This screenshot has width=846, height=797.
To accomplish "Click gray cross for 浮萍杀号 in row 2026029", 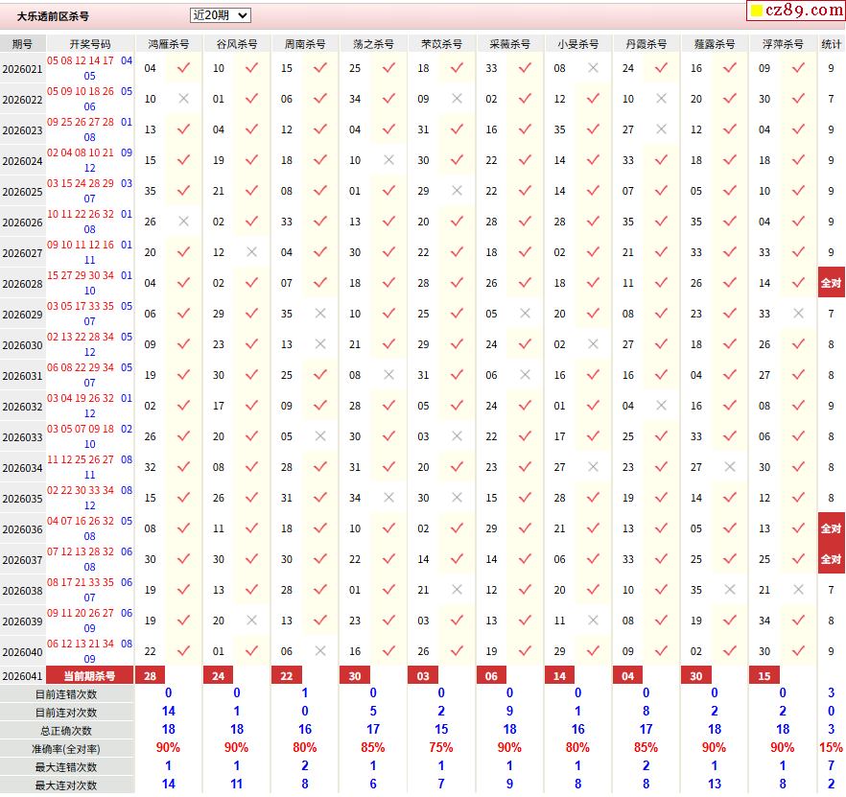I will [798, 314].
